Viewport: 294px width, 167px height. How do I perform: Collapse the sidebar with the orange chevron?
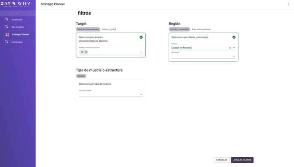click(x=17, y=13)
